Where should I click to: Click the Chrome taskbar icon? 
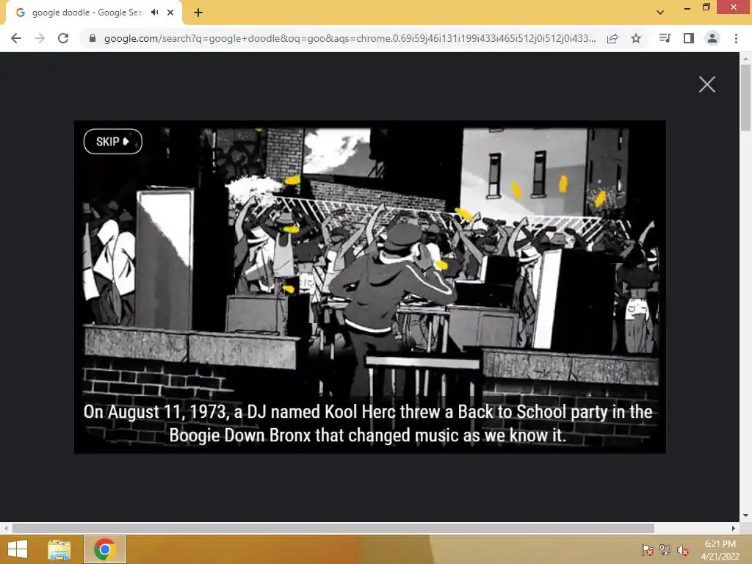click(105, 549)
